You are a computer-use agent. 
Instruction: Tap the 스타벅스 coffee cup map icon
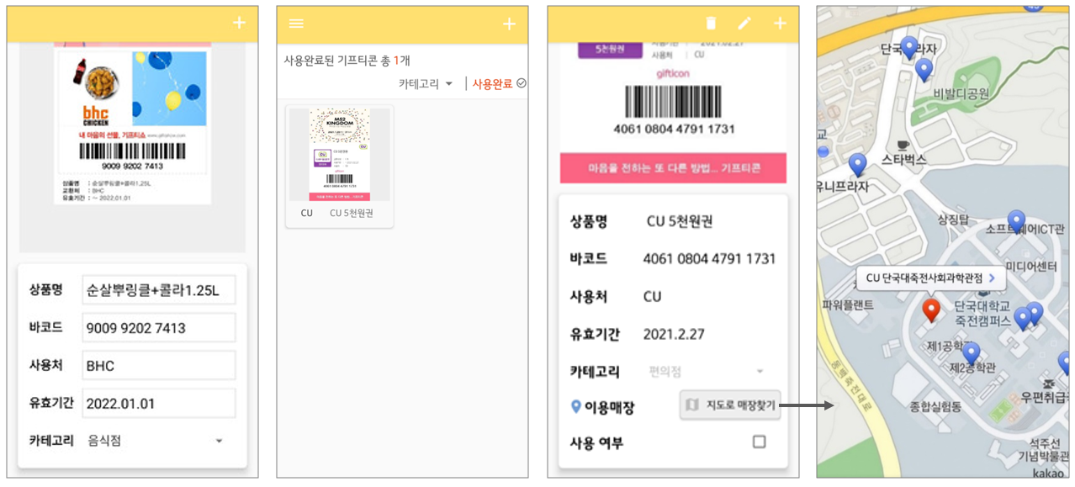903,144
